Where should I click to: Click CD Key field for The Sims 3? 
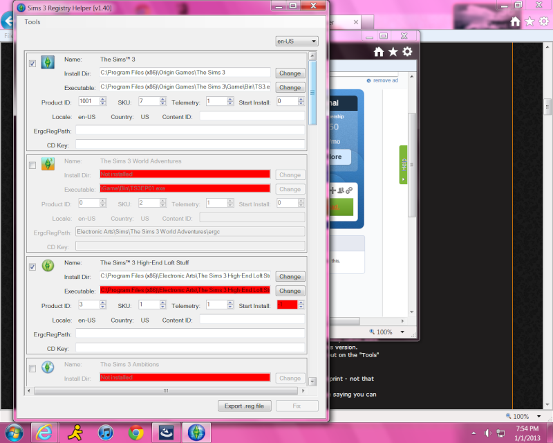coord(190,144)
